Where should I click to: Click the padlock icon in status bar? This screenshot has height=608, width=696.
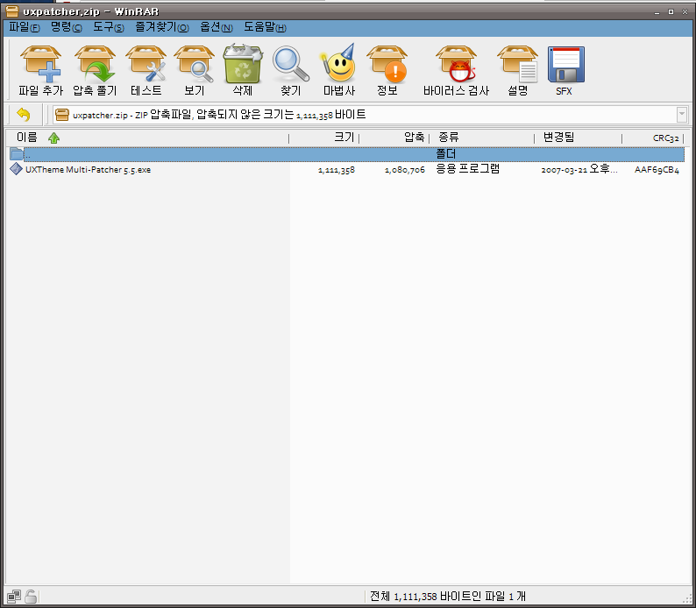click(31, 597)
